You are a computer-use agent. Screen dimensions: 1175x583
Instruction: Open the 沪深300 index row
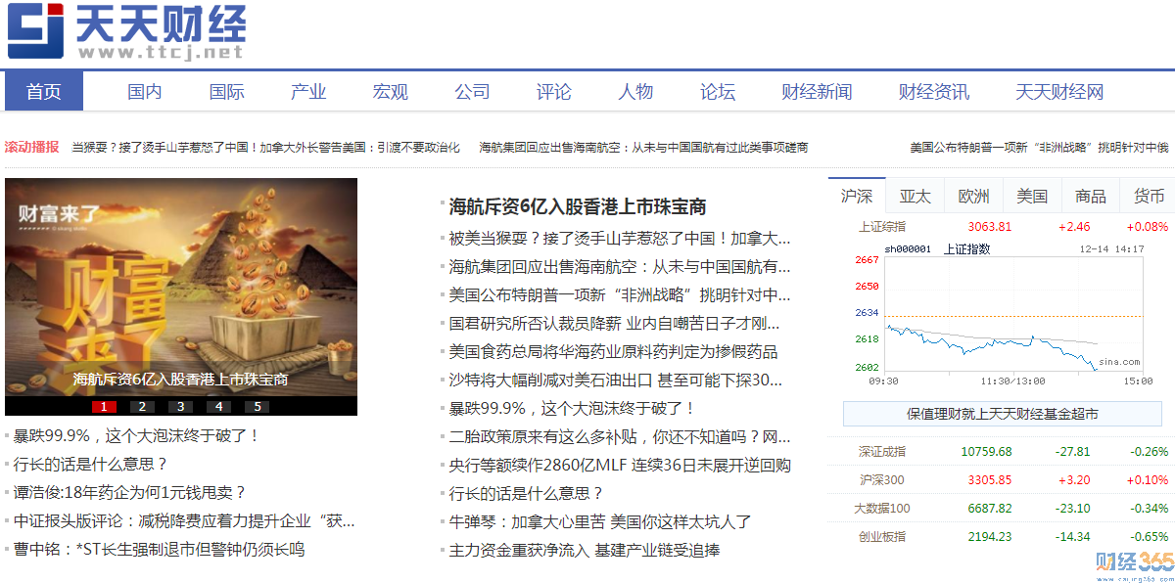tap(1000, 480)
